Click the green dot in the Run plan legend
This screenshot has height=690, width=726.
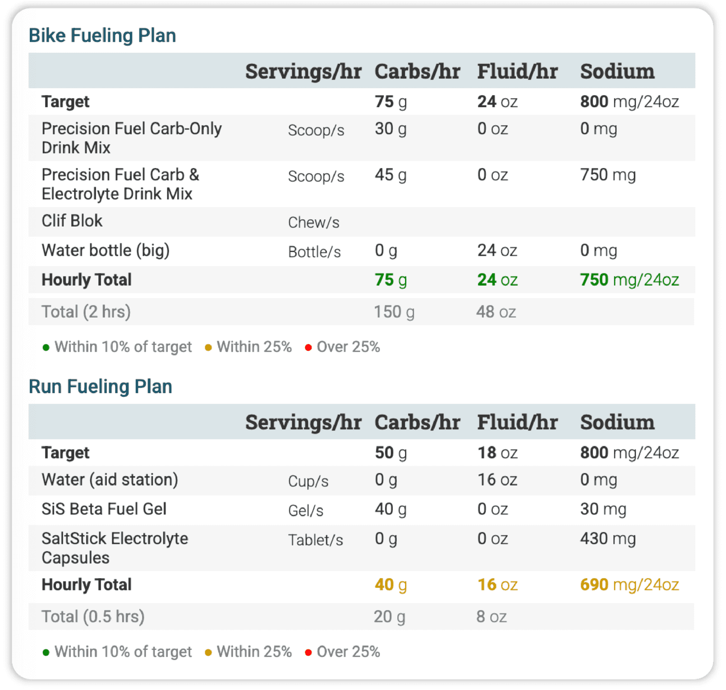[x=46, y=653]
